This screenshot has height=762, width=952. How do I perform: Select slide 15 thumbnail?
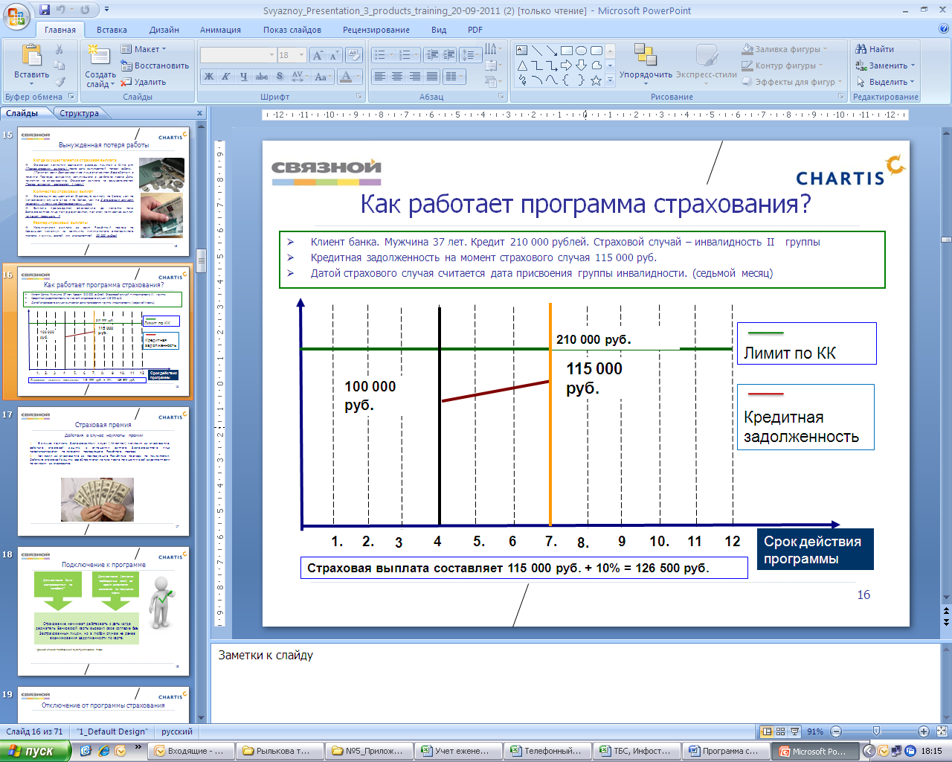click(x=103, y=191)
